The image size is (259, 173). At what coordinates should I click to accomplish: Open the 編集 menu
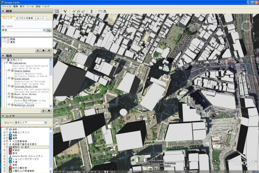pos(16,6)
